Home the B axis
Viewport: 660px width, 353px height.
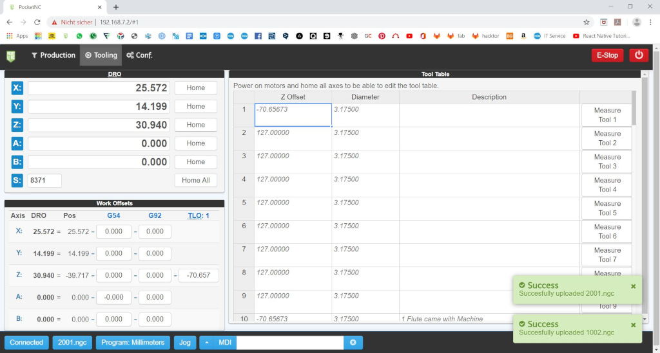pyautogui.click(x=196, y=161)
